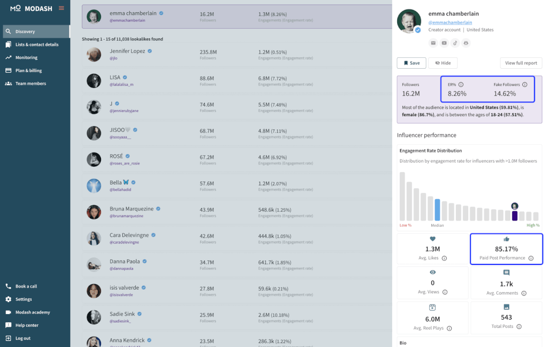Click the comment icon above Avg. Comments
Image resolution: width=546 pixels, height=347 pixels.
pyautogui.click(x=506, y=273)
